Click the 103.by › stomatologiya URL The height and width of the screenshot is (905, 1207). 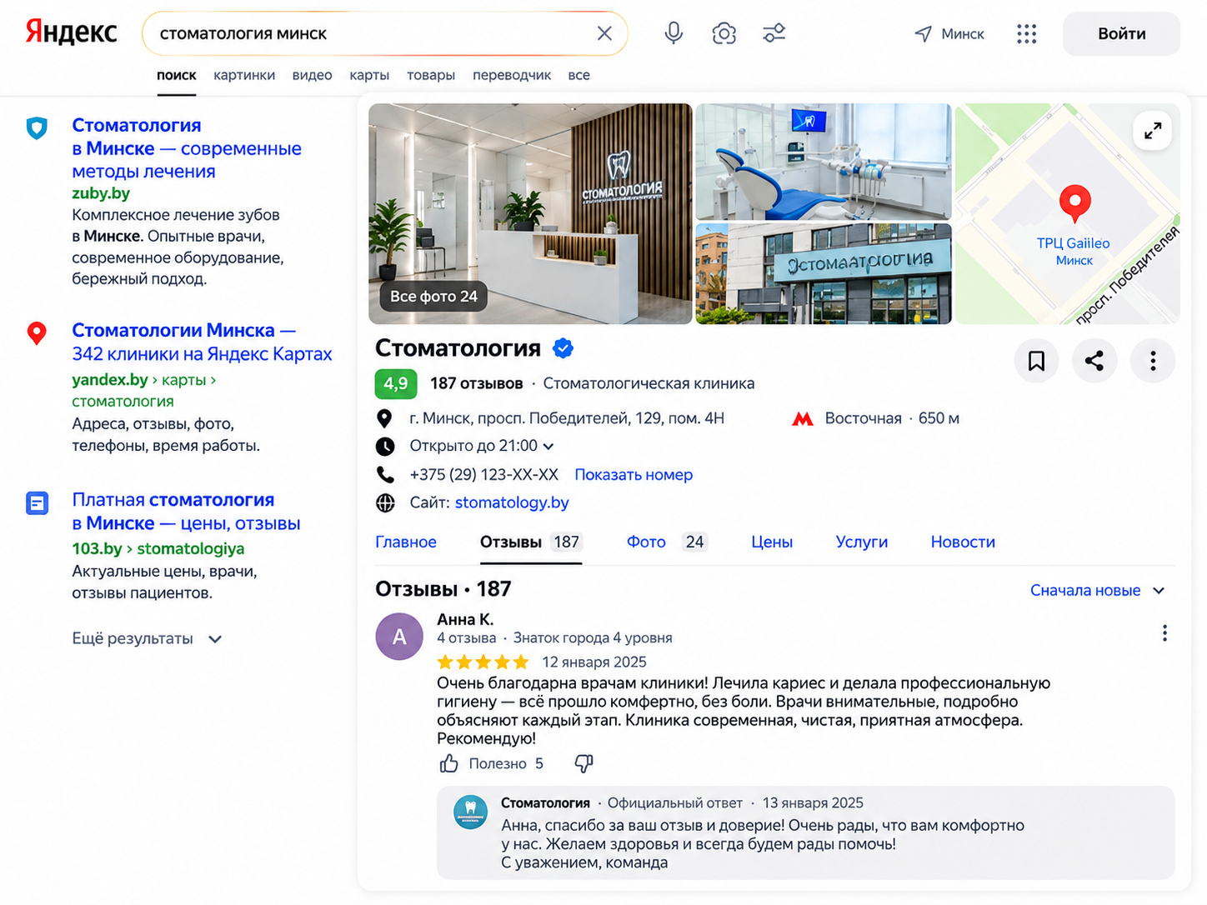coord(158,548)
